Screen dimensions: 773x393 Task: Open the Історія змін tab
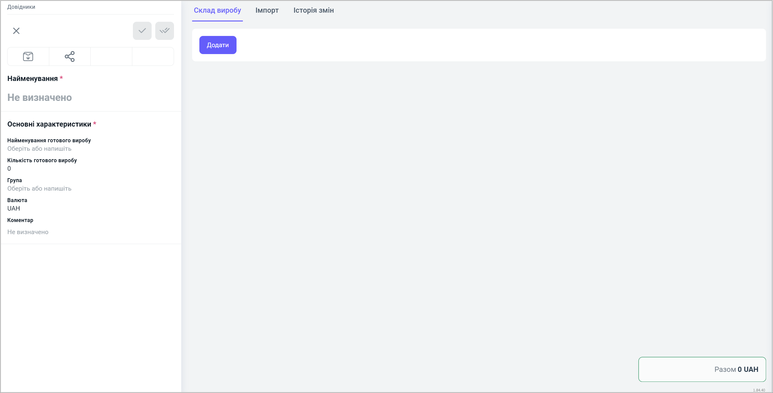click(x=314, y=10)
